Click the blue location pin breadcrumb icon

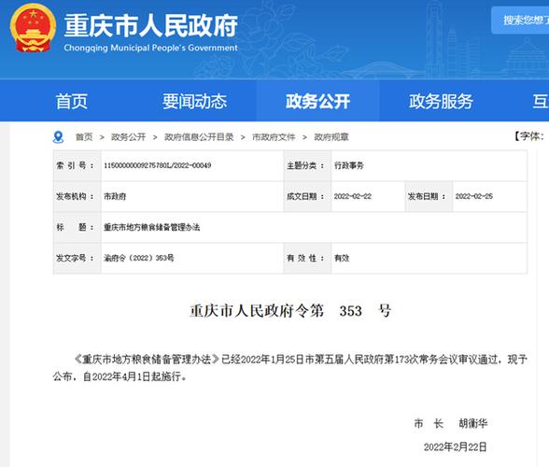tap(58, 137)
